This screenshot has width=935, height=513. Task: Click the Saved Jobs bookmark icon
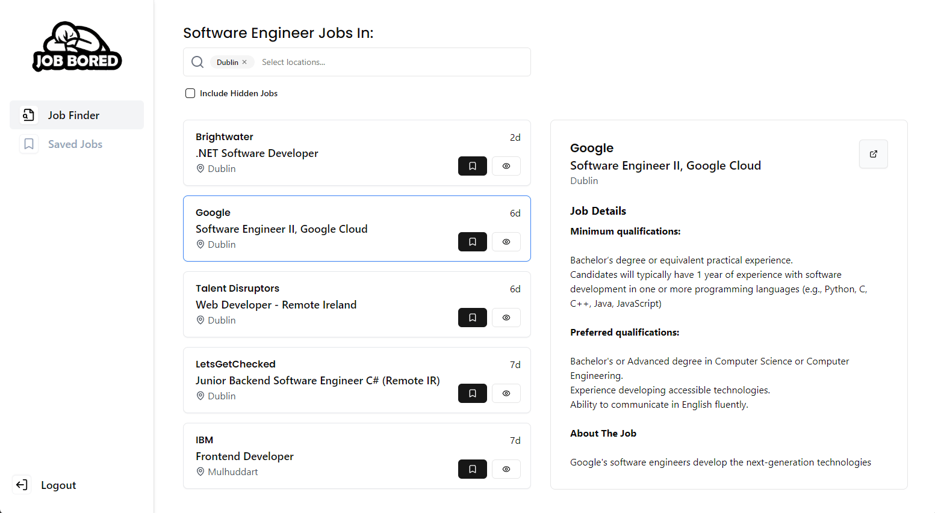click(x=28, y=144)
